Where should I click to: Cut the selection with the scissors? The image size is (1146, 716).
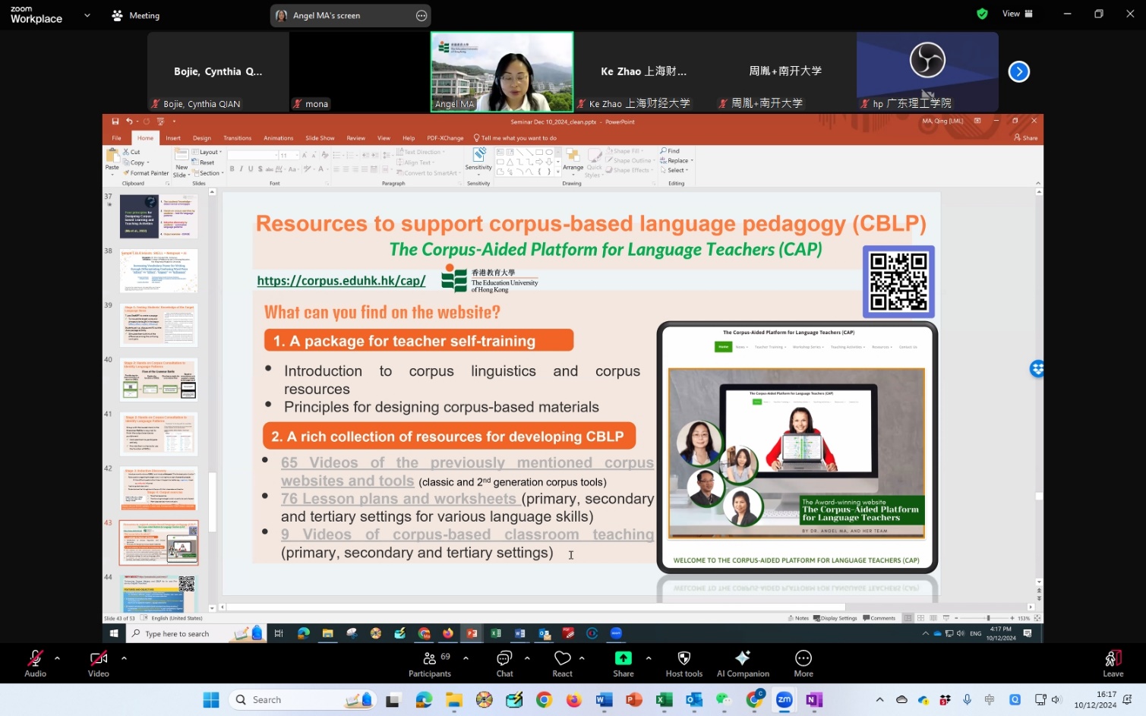click(131, 152)
